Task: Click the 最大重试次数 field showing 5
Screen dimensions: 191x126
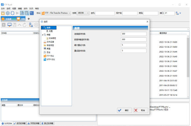Action: coord(134,45)
